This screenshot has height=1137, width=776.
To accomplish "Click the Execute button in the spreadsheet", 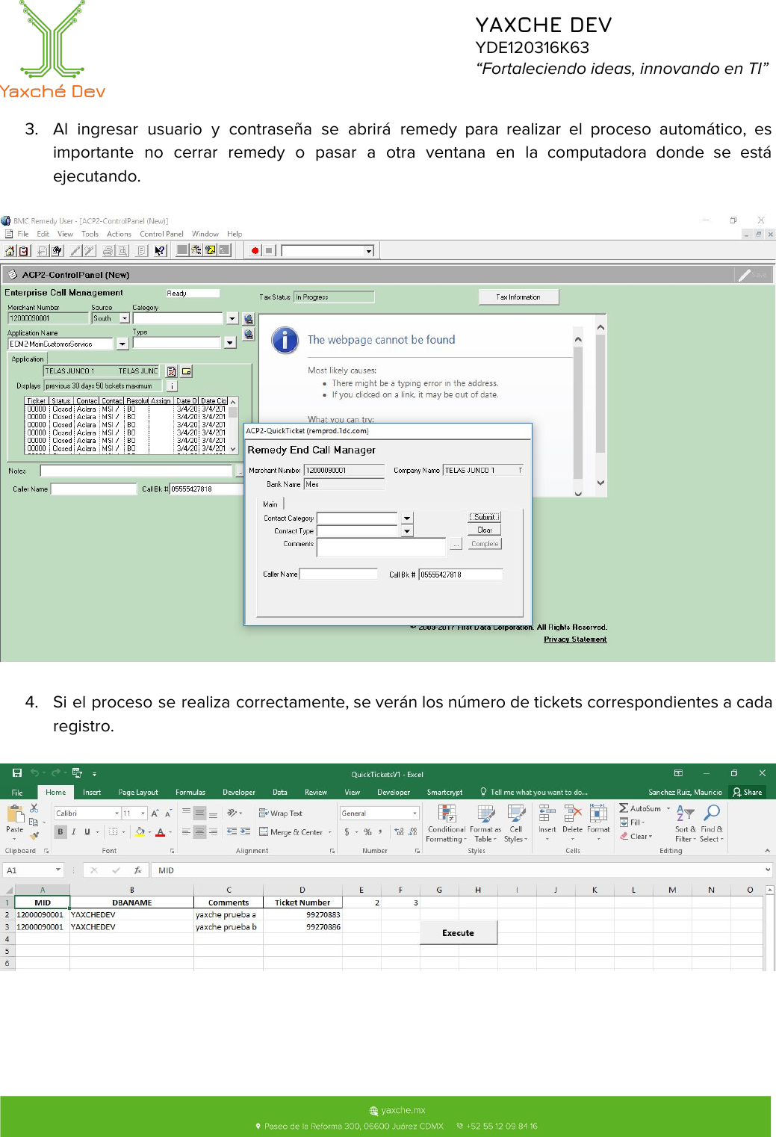I will (x=458, y=933).
